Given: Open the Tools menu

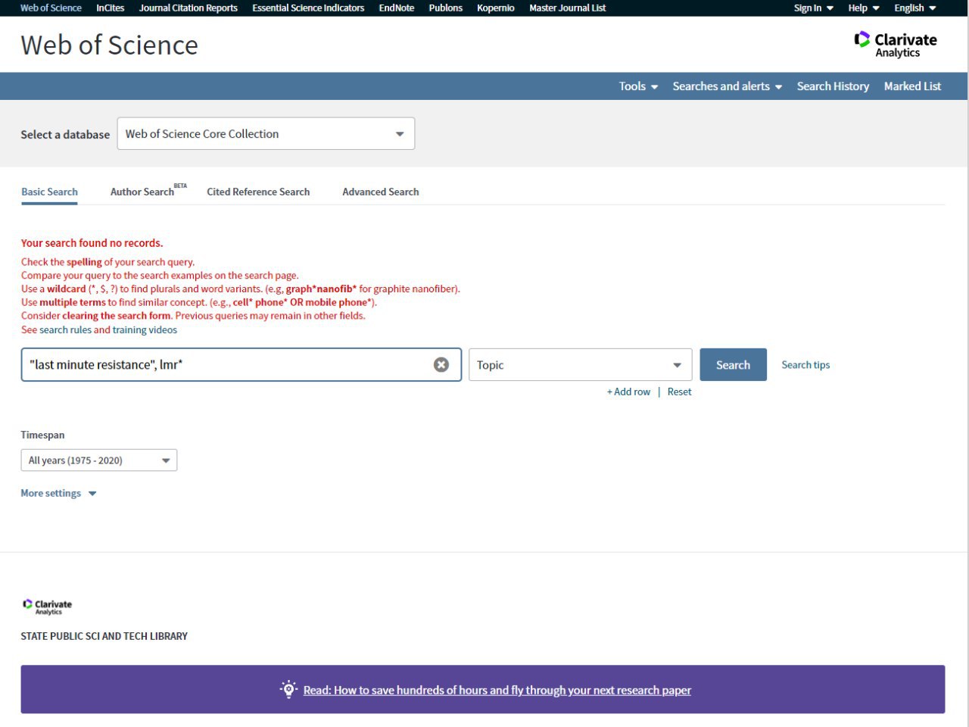Looking at the screenshot, I should [x=638, y=86].
